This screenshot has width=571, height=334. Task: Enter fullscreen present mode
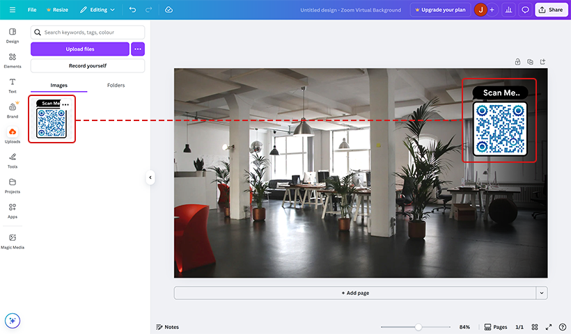pyautogui.click(x=549, y=327)
